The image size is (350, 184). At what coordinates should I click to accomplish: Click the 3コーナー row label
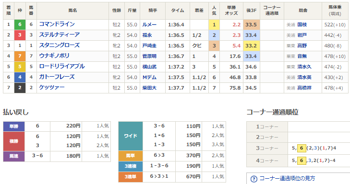tap(267, 149)
